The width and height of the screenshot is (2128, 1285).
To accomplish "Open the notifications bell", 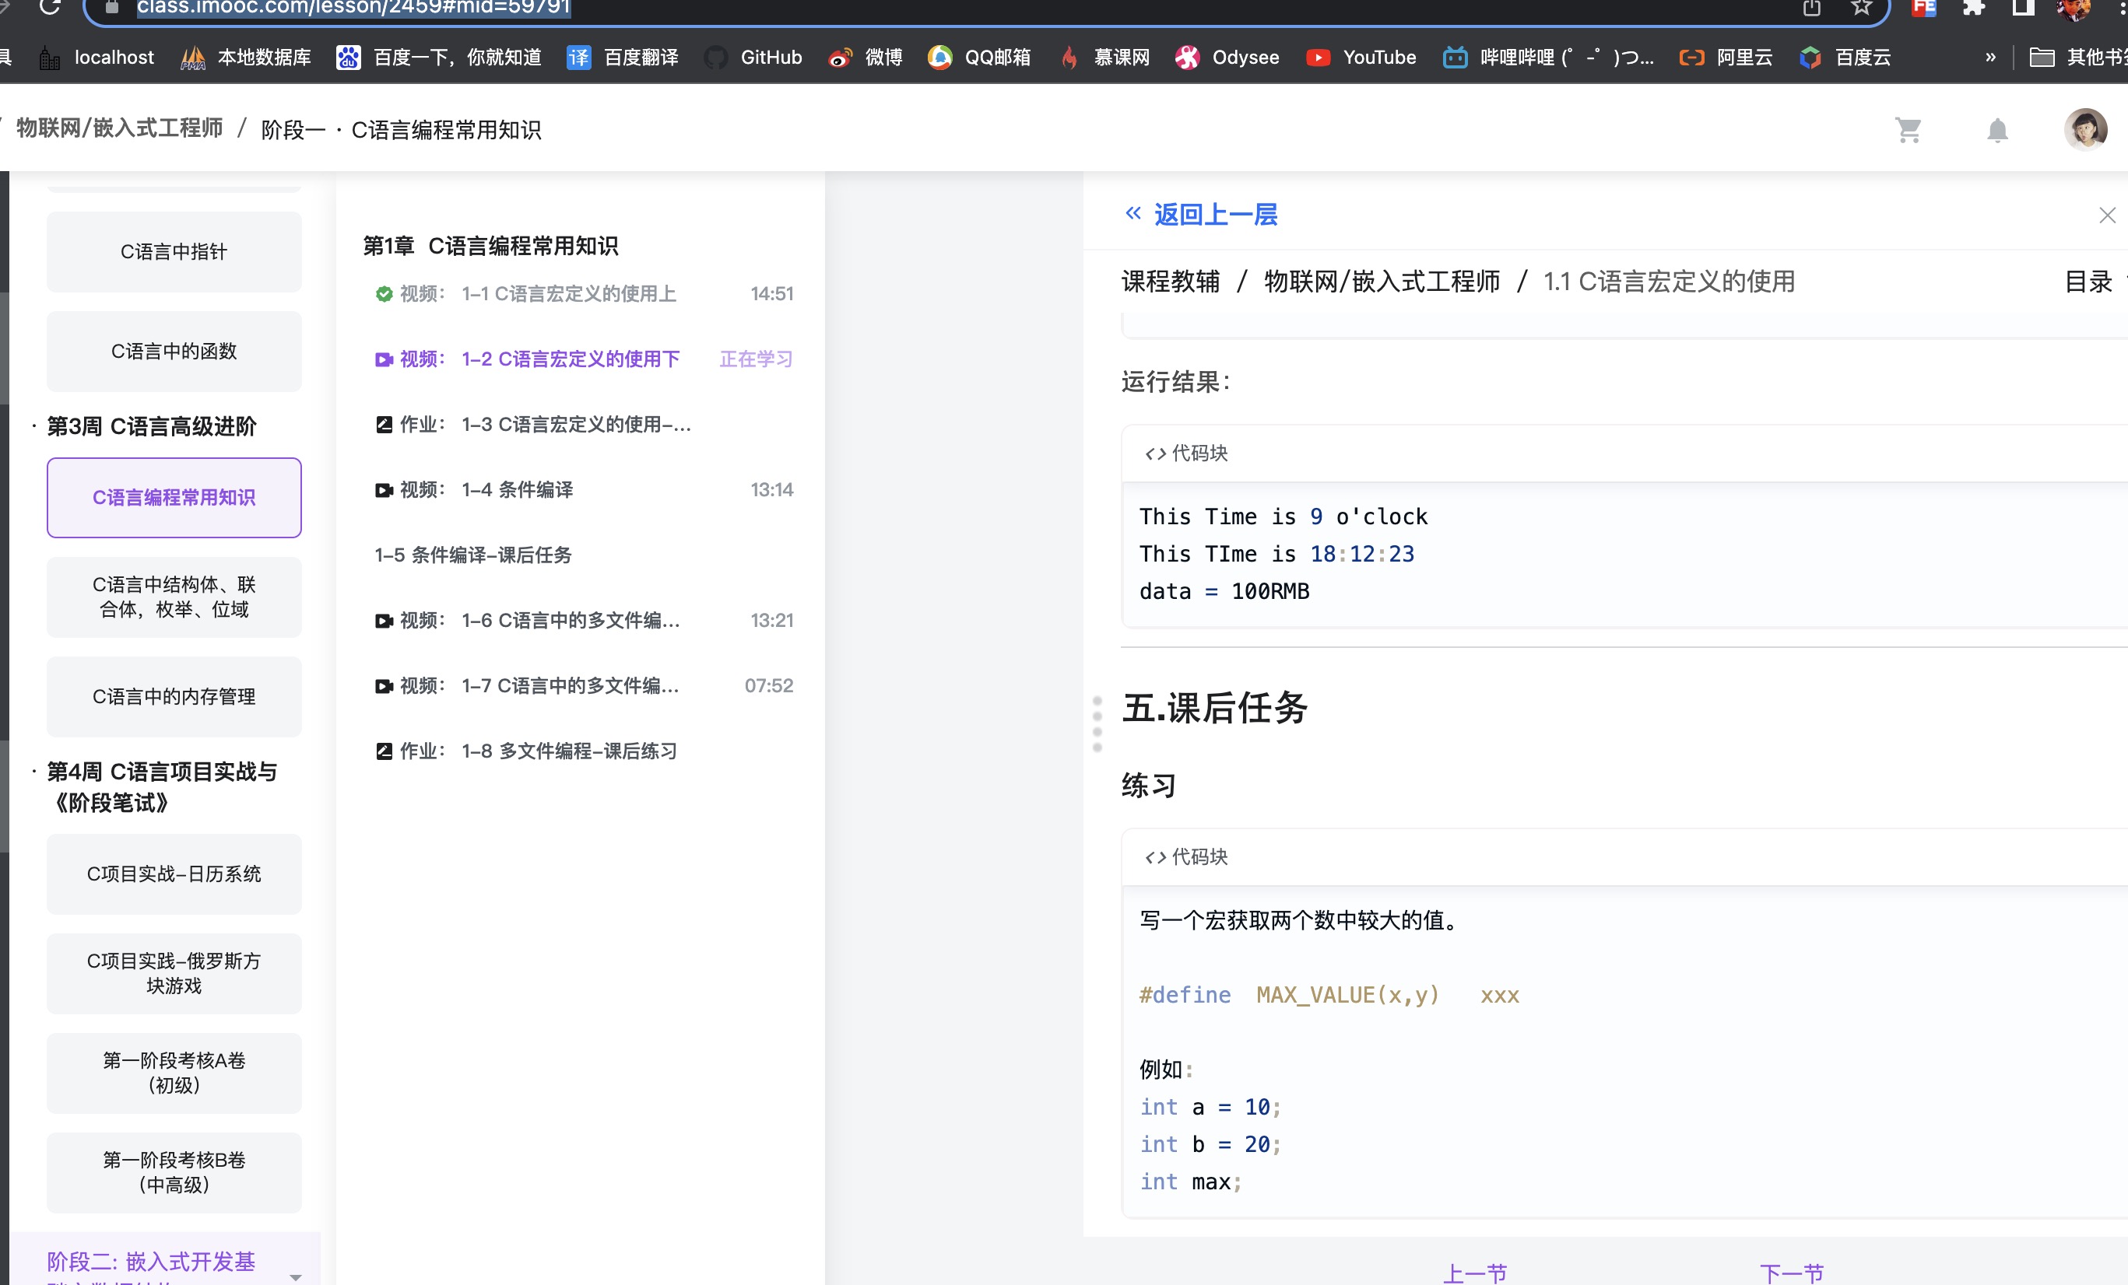I will click(x=1996, y=129).
